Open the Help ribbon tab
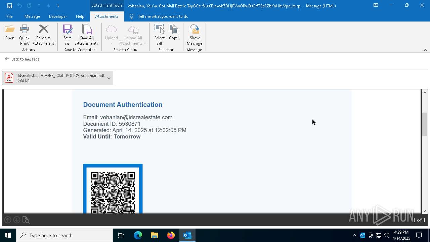The width and height of the screenshot is (430, 242). coord(80,16)
